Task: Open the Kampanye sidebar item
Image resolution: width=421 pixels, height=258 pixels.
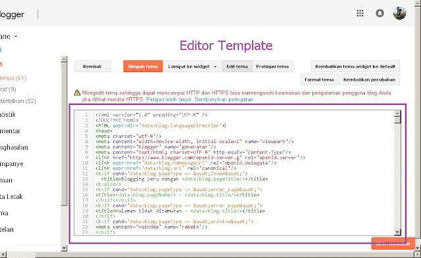Action: (12, 164)
